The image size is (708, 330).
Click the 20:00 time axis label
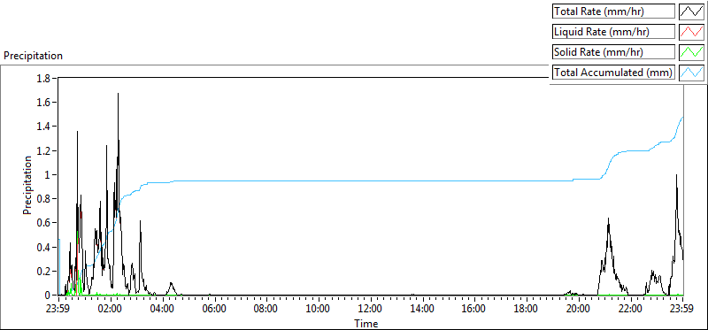coord(578,310)
